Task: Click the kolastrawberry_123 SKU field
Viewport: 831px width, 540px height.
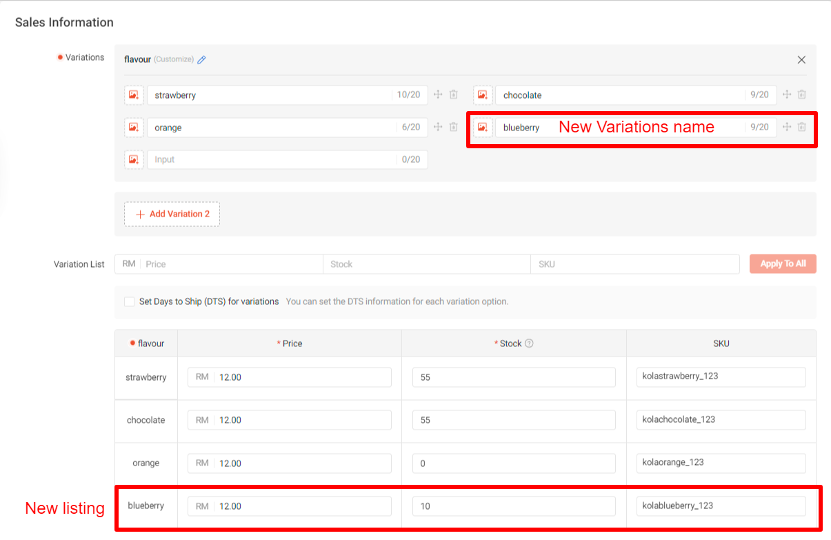Action: click(721, 377)
